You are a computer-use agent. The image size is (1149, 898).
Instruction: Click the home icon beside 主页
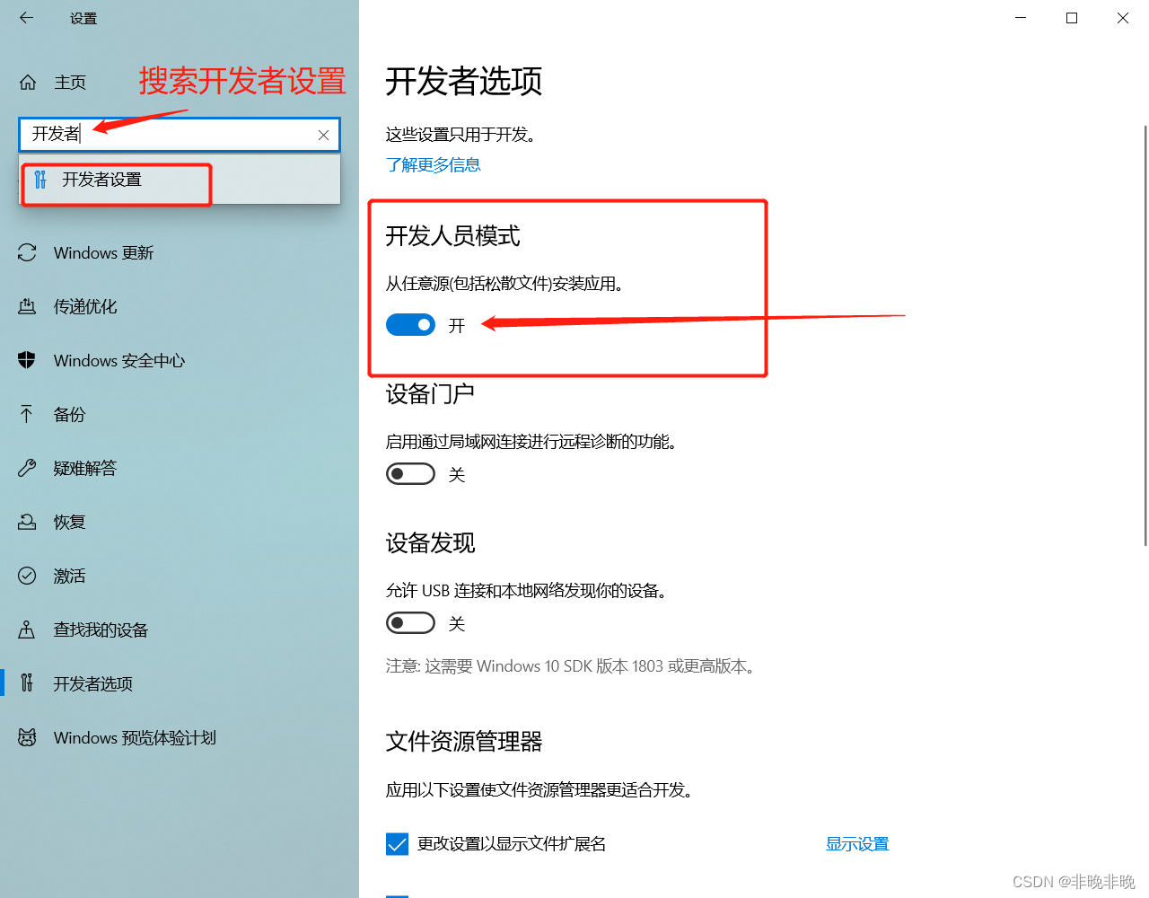point(28,83)
